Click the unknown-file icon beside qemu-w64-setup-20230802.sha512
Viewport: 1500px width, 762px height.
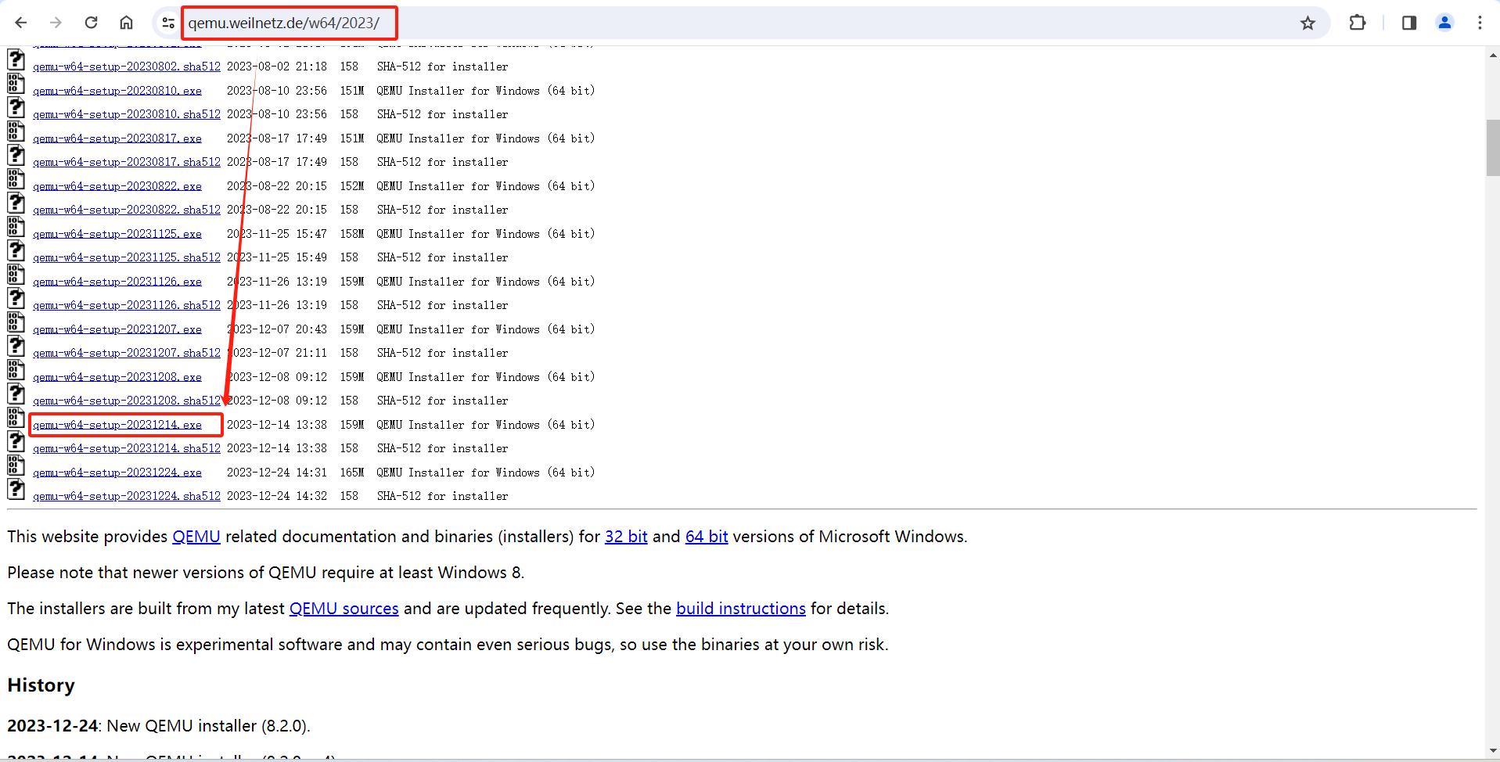coord(16,59)
